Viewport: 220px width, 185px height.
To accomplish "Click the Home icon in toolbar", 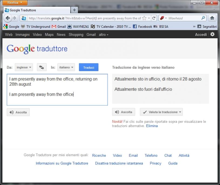I will click(x=212, y=18).
